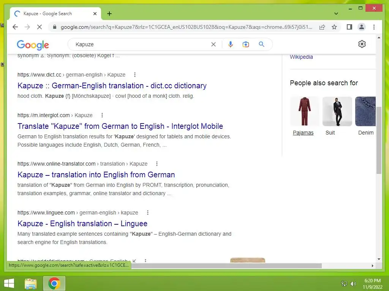Image resolution: width=389 pixels, height=291 pixels.
Task: Open more options for online-translator result
Action: pyautogui.click(x=157, y=164)
